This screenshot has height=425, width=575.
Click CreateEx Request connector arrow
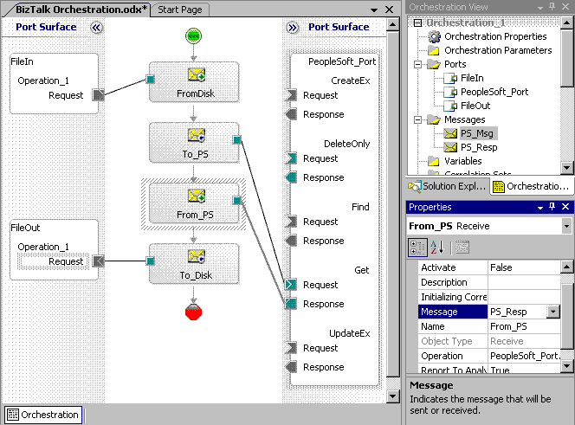click(292, 94)
